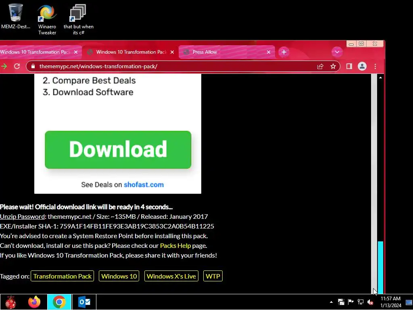Open the Windows X's Live tag

(x=171, y=276)
